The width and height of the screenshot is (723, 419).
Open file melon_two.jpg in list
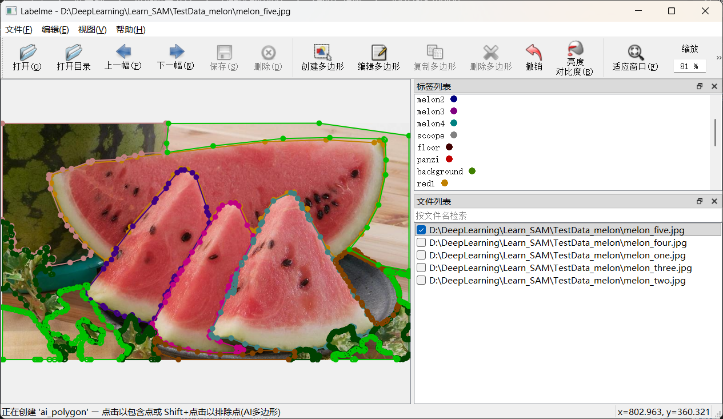coord(557,280)
